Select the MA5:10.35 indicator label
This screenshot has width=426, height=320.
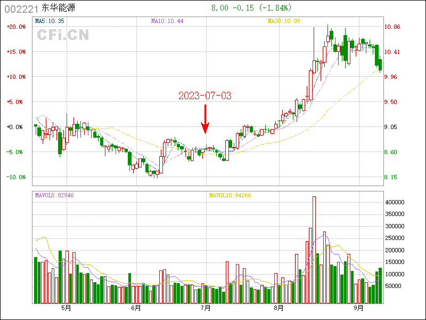tap(50, 21)
